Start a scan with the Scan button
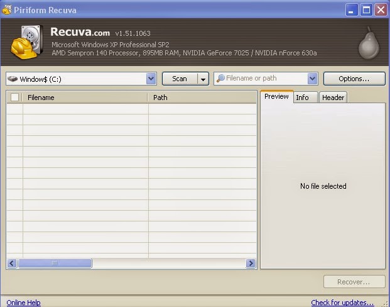Viewport: 390px width, 307px height. click(x=180, y=79)
